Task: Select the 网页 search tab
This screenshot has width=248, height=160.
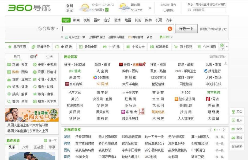Action: 66,20
